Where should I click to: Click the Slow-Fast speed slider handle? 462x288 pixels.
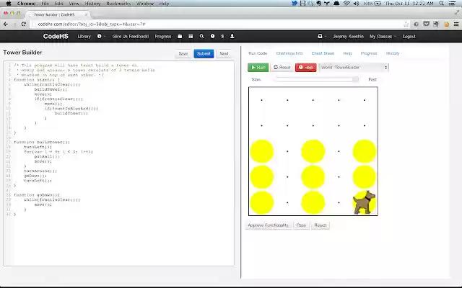click(356, 79)
